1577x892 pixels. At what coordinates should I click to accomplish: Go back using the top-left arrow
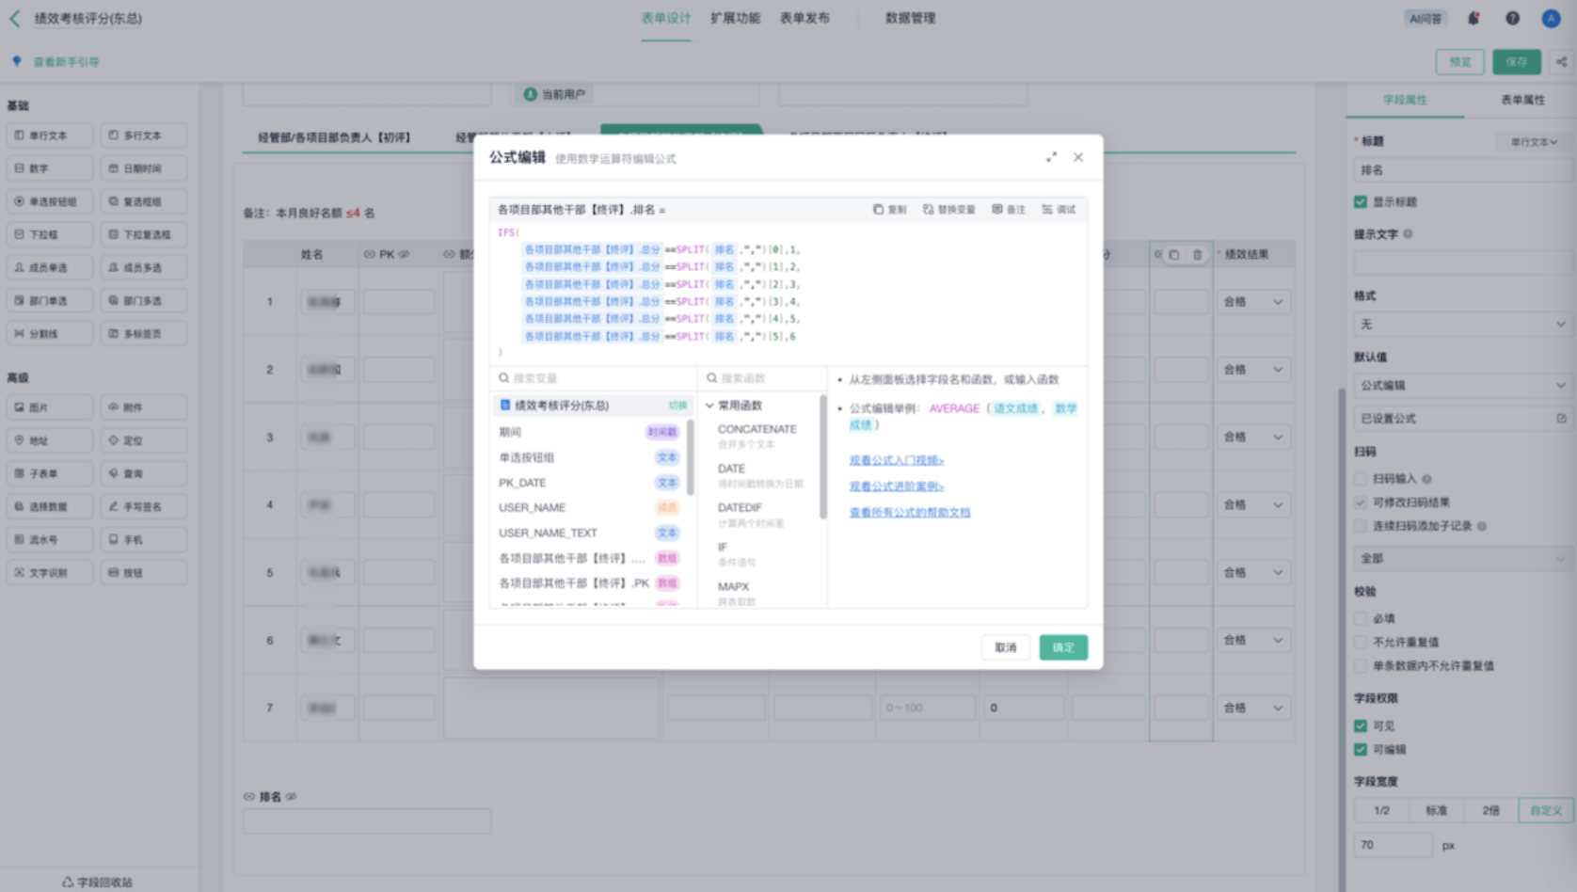15,18
